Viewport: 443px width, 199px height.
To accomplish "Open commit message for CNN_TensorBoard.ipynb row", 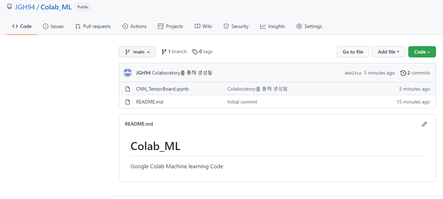I will [x=257, y=89].
